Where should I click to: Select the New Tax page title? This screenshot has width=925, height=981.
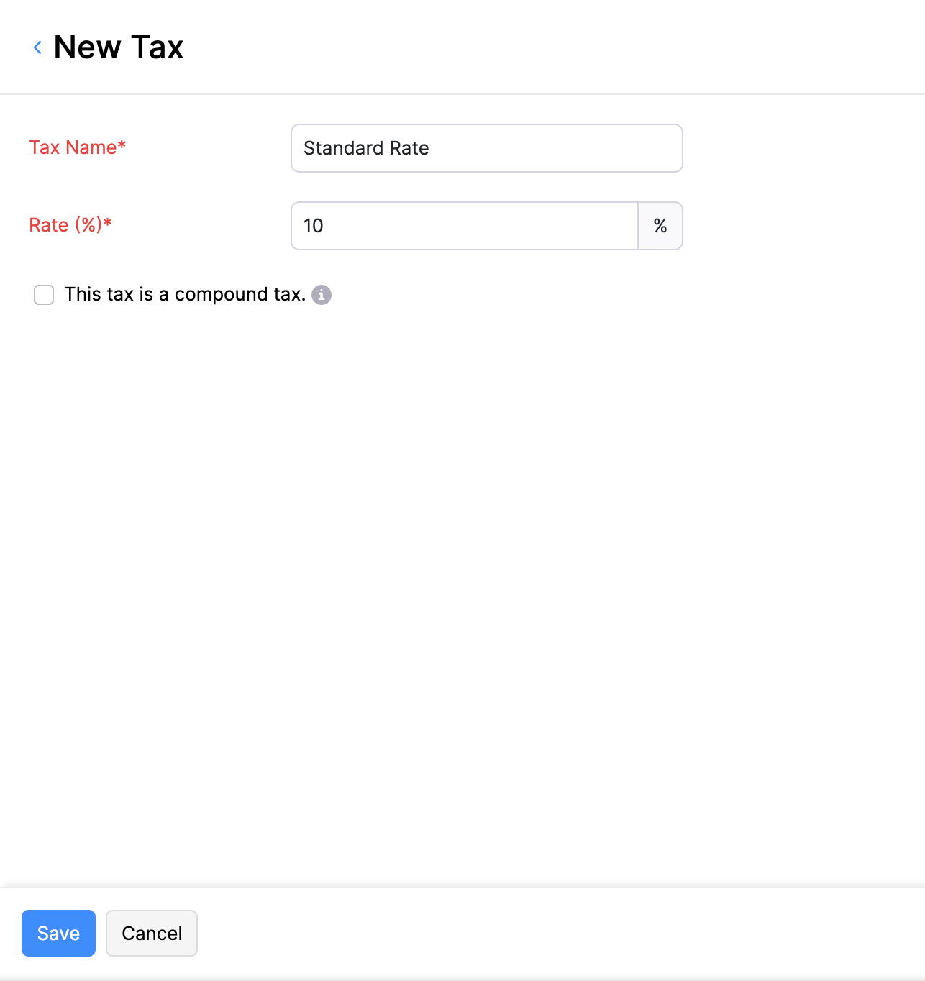click(119, 46)
